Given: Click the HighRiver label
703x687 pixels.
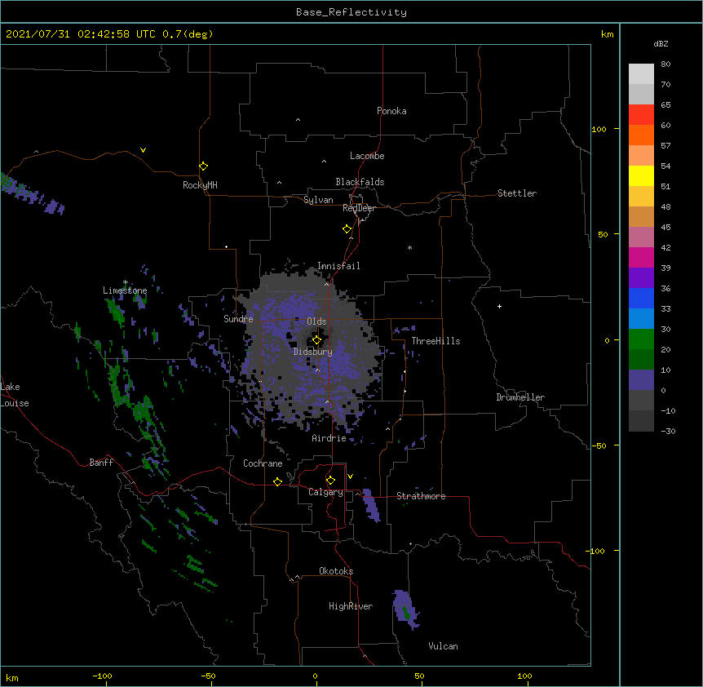Looking at the screenshot, I should [x=351, y=606].
